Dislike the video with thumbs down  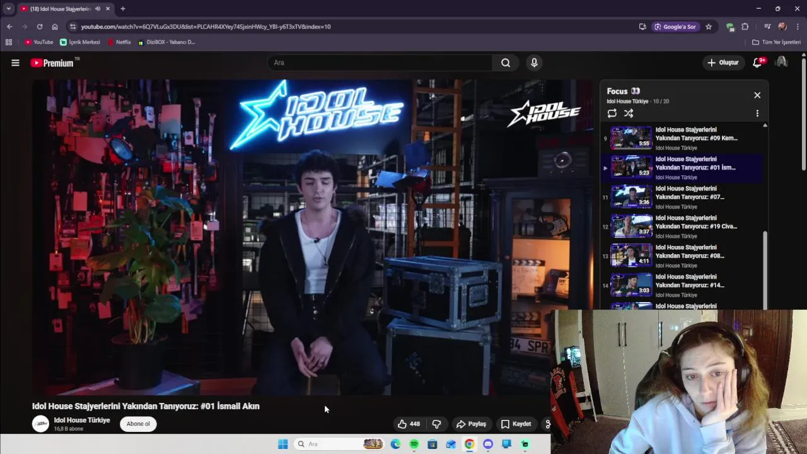[436, 424]
